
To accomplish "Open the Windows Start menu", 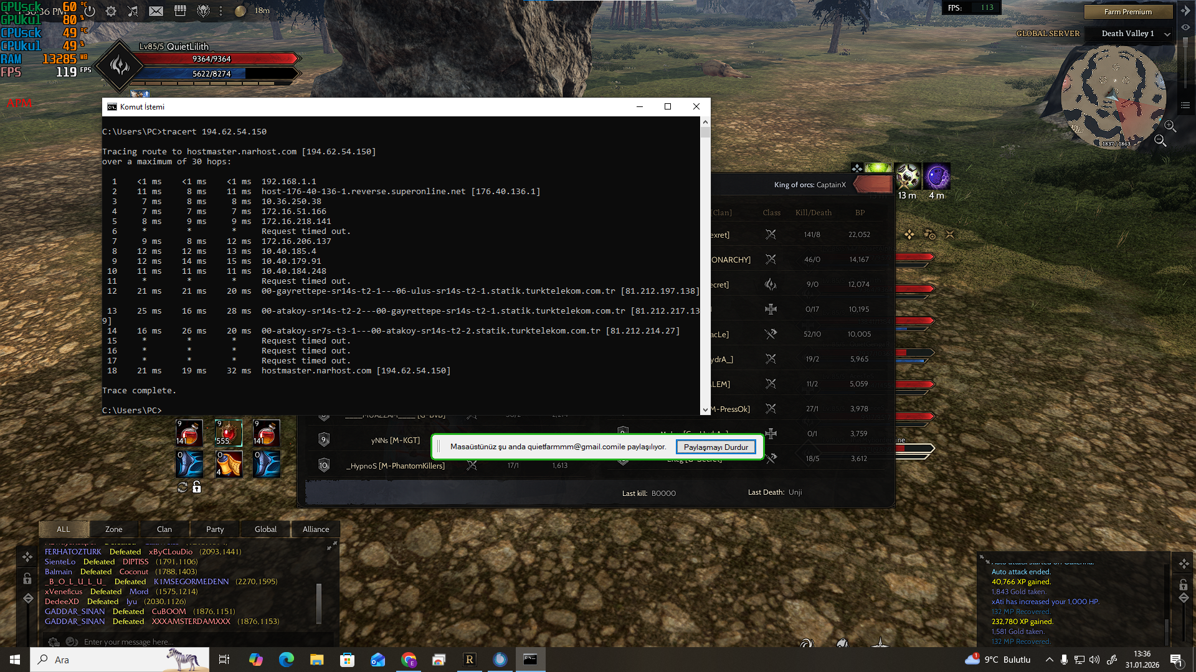I will click(15, 660).
